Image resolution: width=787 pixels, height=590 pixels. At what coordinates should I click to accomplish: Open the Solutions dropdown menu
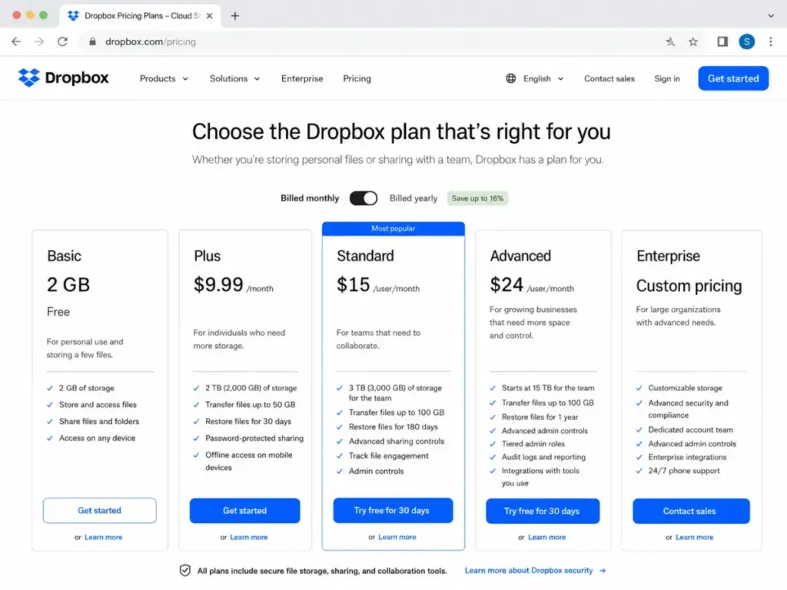[235, 78]
